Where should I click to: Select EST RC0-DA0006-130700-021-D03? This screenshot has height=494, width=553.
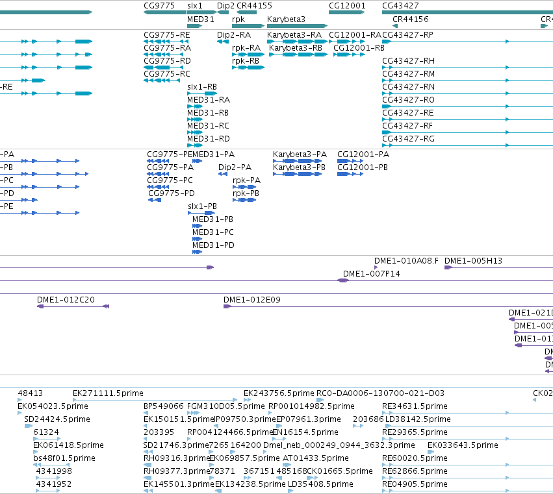381,393
